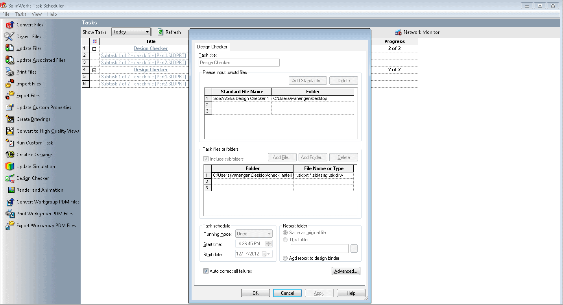
Task: Click the Convert Files icon in sidebar
Action: pos(10,25)
